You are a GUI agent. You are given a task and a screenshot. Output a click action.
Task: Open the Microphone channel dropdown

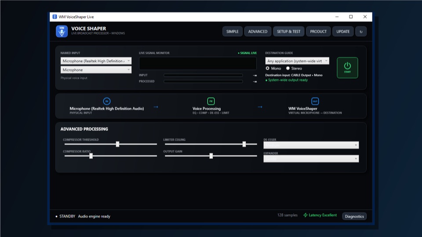point(96,70)
